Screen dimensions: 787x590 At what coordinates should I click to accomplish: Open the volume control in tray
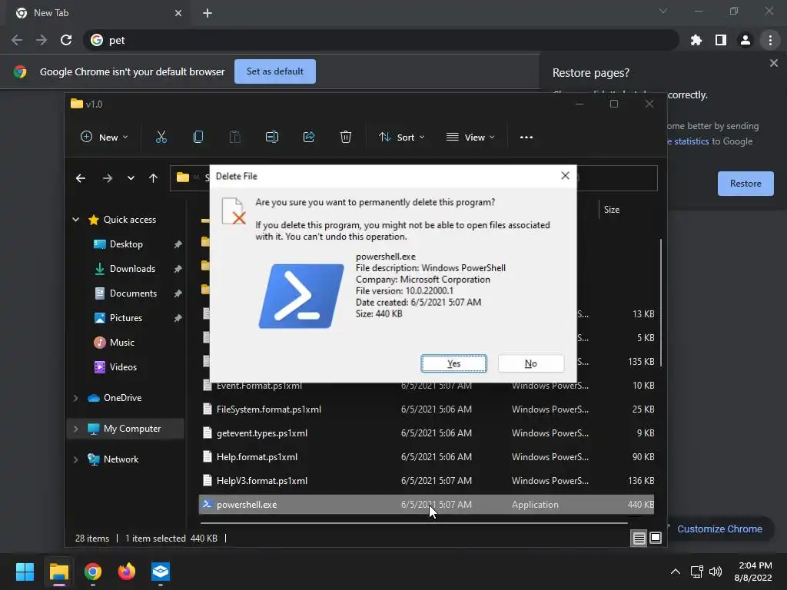click(x=716, y=572)
